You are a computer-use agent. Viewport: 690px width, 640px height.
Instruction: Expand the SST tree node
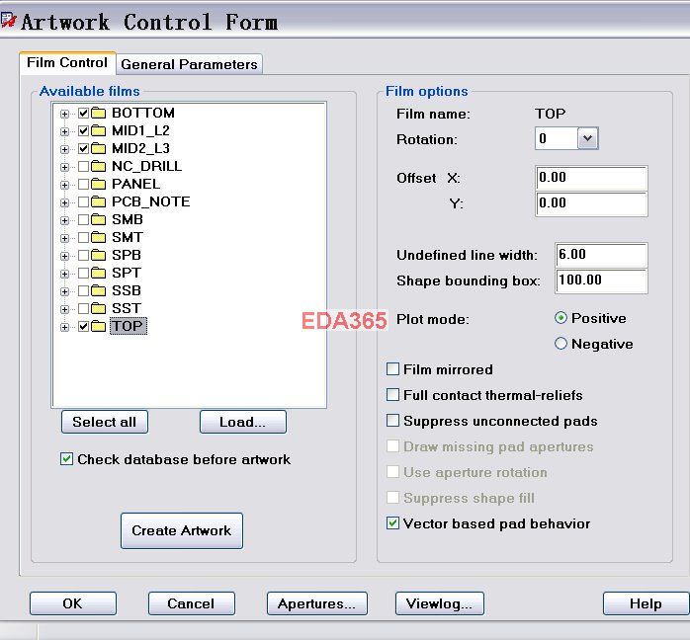click(64, 310)
